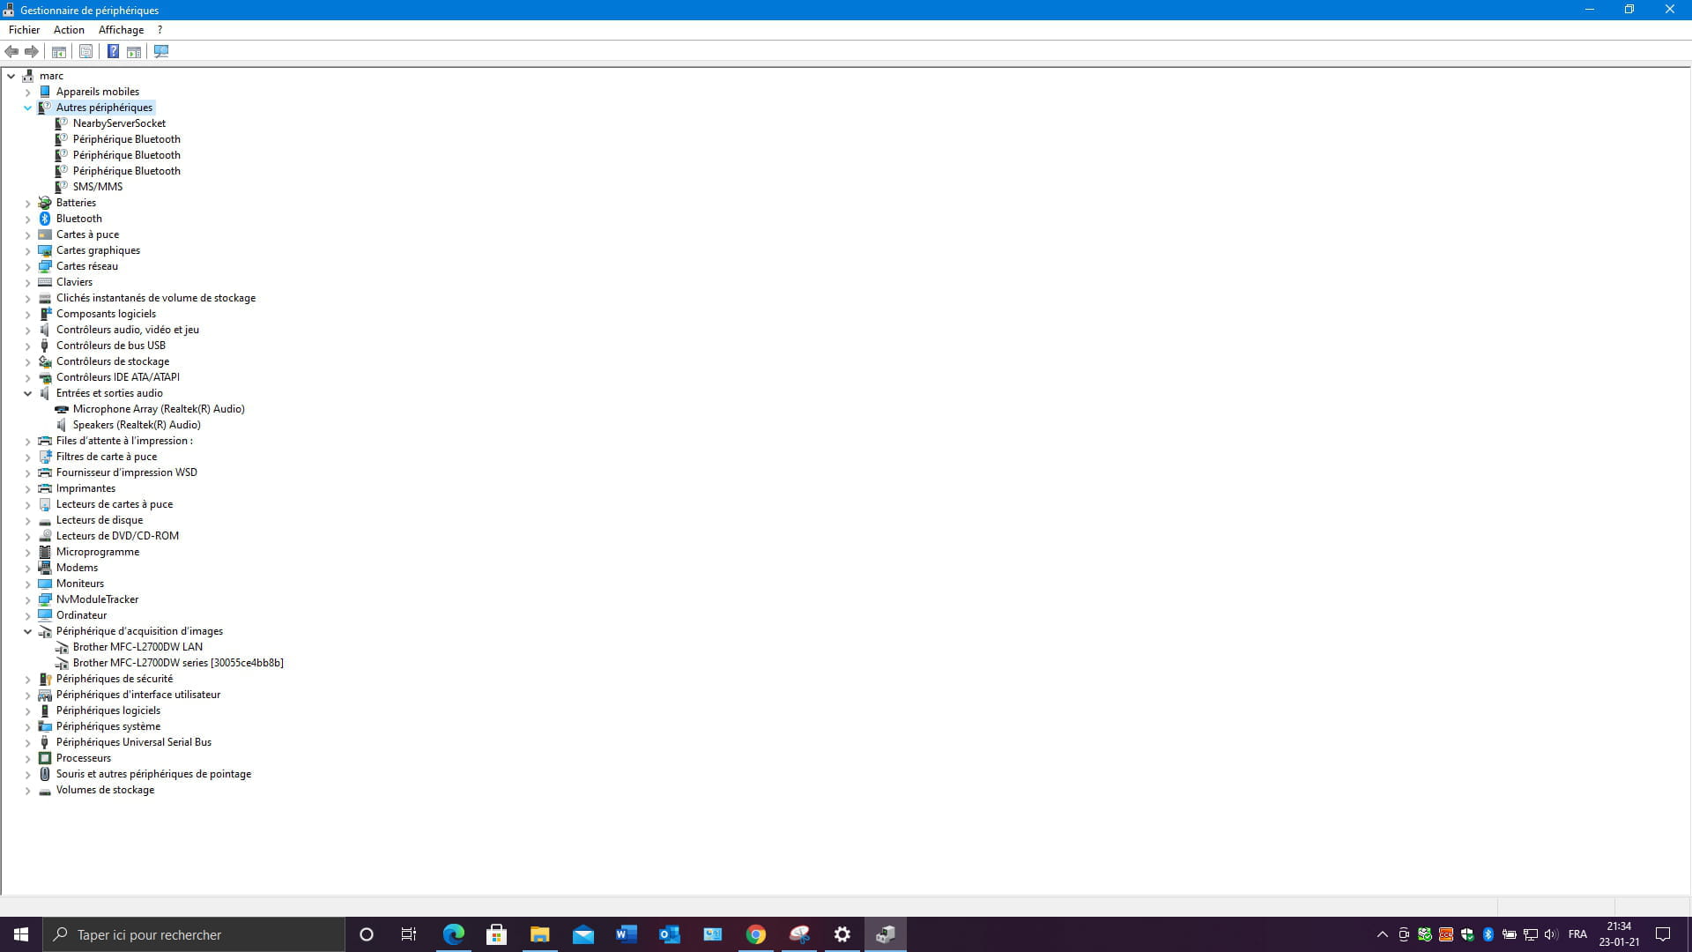Click the blue Help question mark icon
This screenshot has height=952, width=1692.
(x=113, y=51)
